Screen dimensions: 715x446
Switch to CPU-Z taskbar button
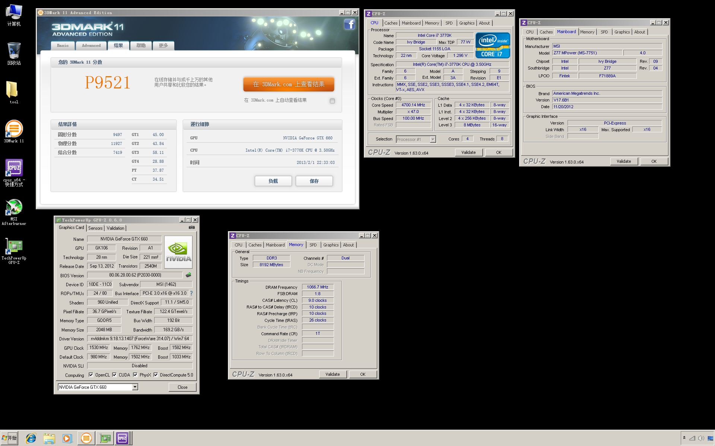tap(123, 438)
